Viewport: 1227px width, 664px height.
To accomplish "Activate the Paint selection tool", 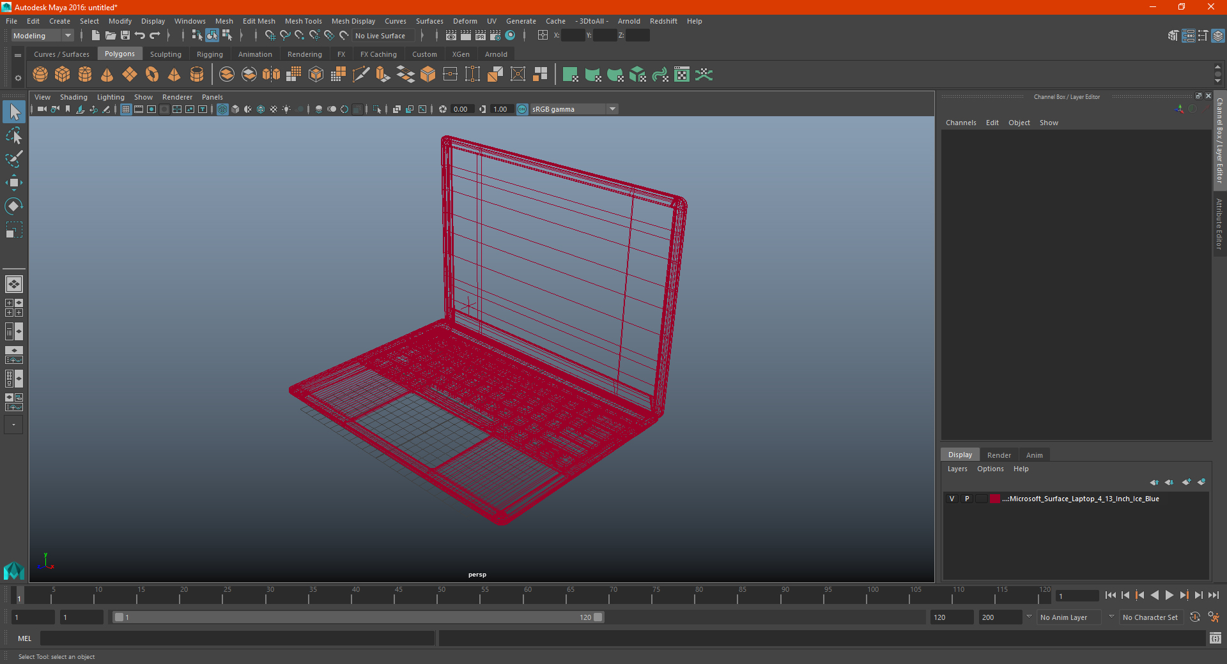I will click(14, 159).
